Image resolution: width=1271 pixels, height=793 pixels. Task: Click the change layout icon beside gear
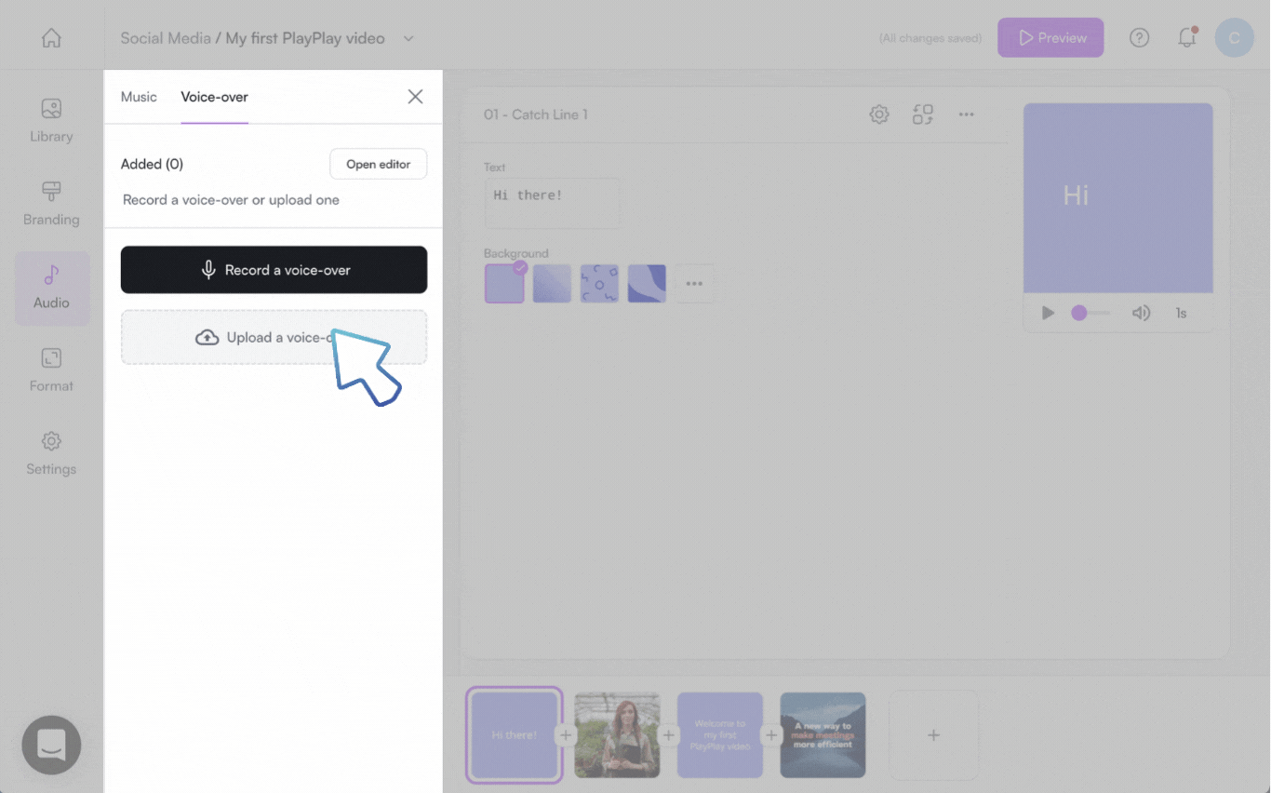922,114
